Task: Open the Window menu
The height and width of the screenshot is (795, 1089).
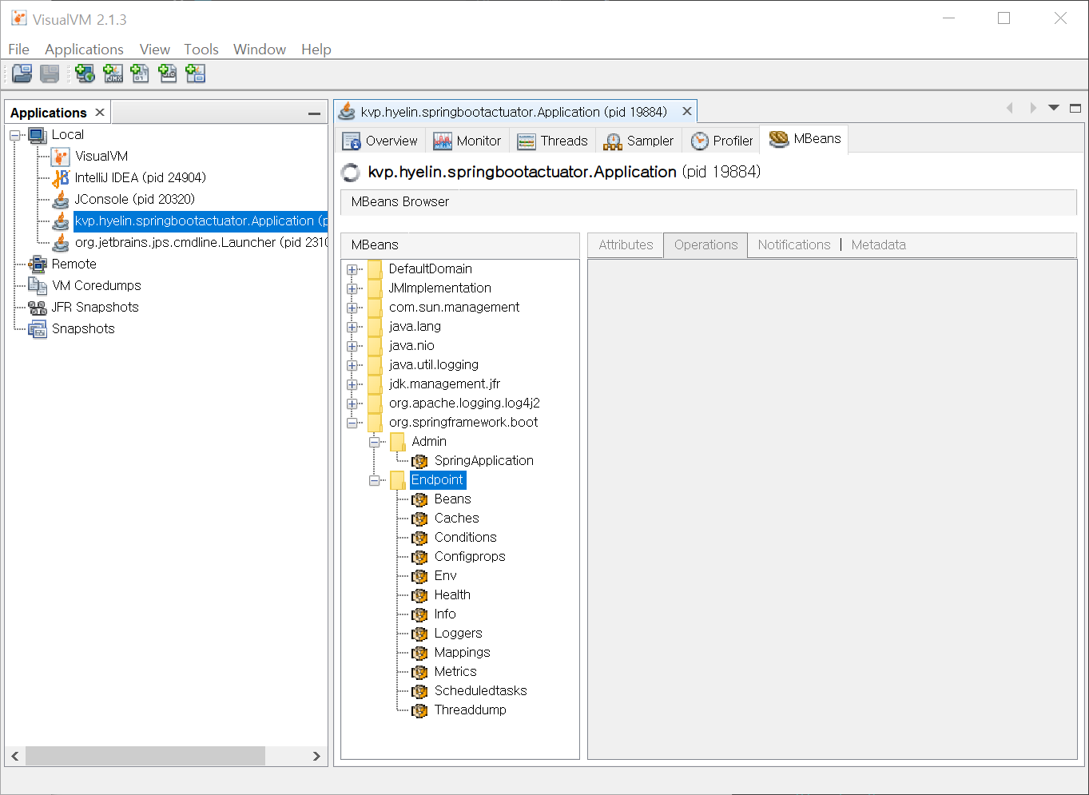Action: coord(259,50)
